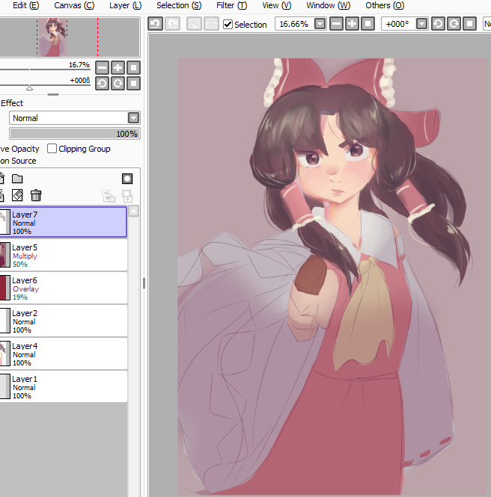491x497 pixels.
Task: Click the navigator rotation slider triangle handle
Action: pos(29,87)
